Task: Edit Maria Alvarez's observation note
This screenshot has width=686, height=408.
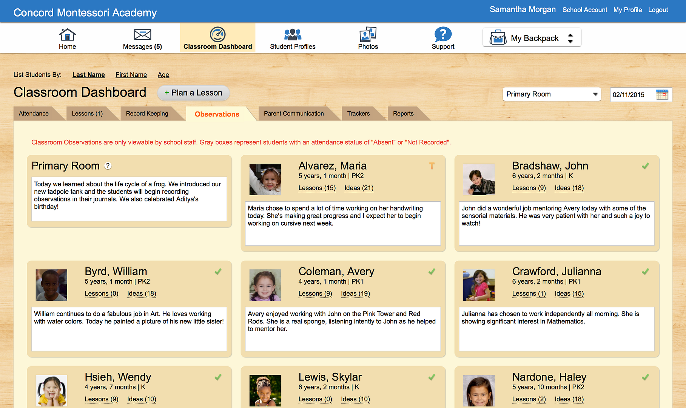Action: point(343,223)
